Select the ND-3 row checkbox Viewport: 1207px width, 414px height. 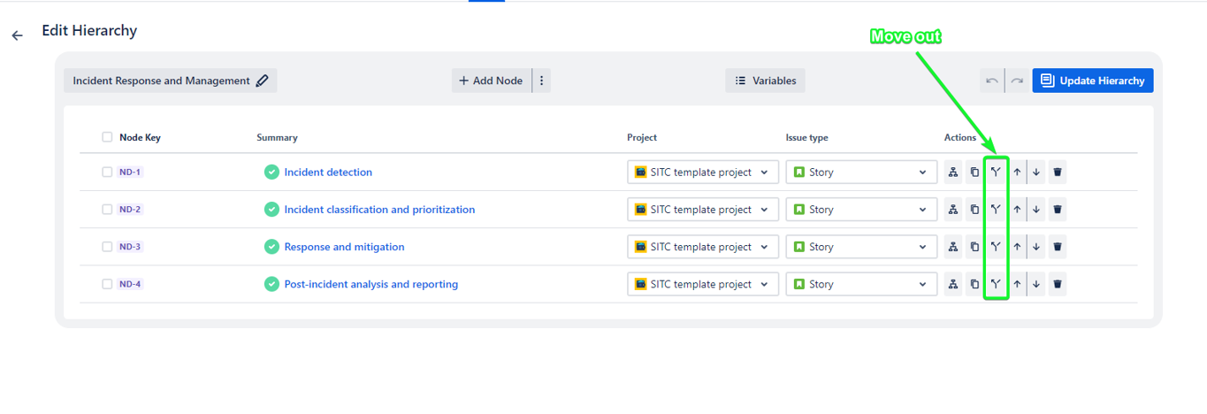click(x=107, y=247)
